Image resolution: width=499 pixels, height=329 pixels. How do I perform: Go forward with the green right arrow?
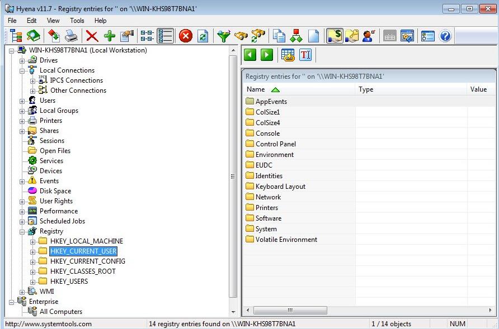coord(267,55)
